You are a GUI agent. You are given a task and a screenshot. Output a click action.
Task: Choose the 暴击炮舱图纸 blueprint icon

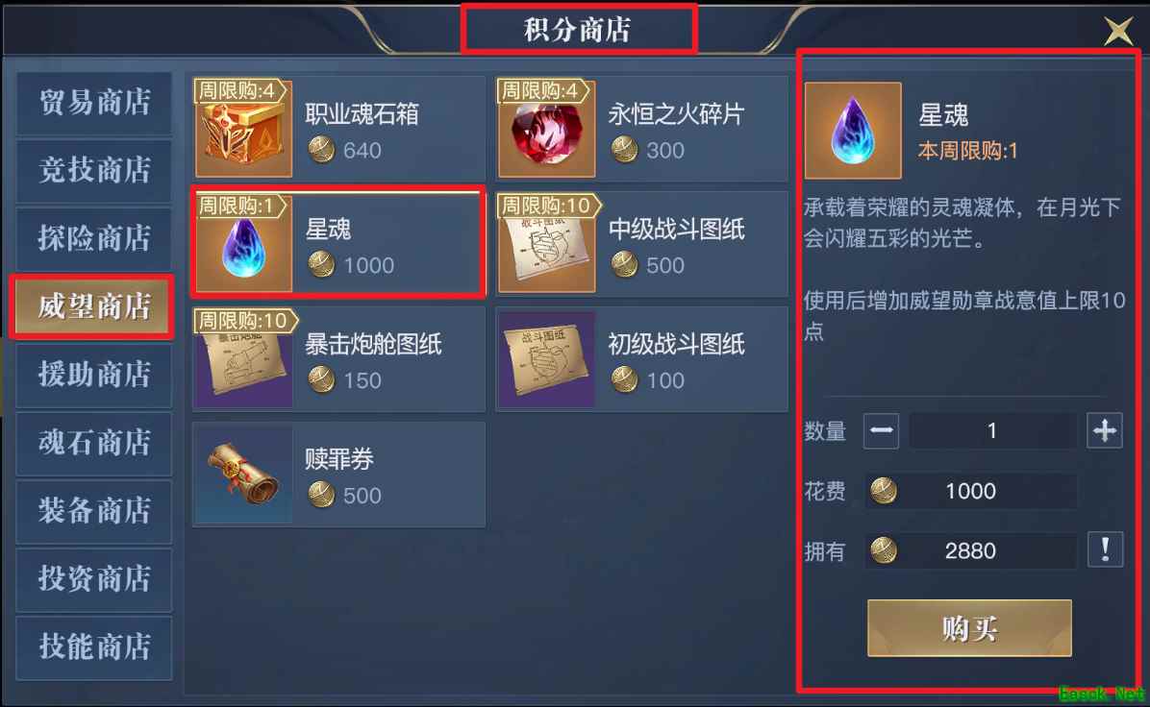pos(244,359)
